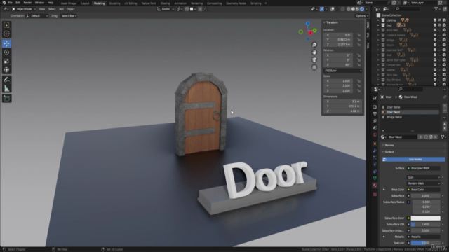
Task: Switch to Sculpting workspace tab
Action: 114,3
